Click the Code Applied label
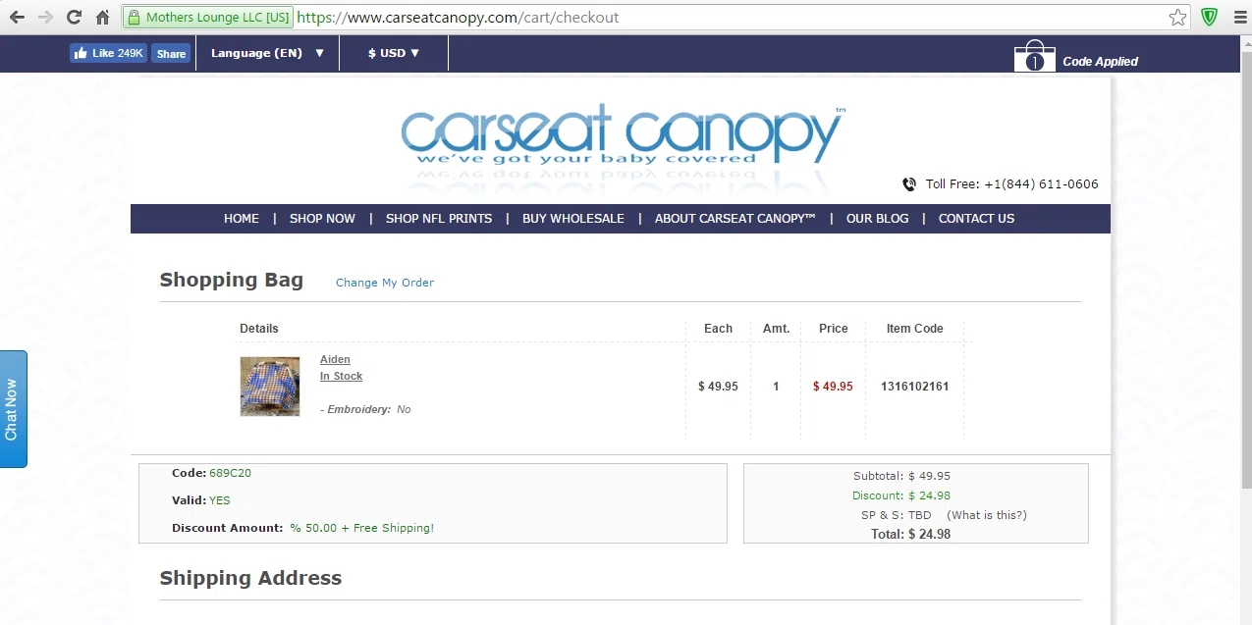1252x625 pixels. coord(1100,61)
